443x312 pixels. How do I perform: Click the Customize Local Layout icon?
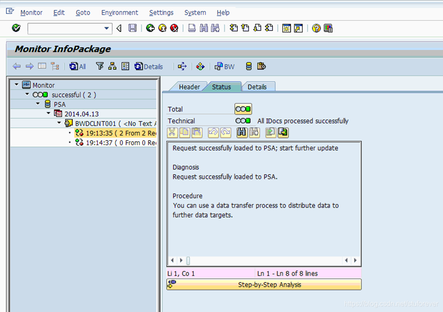pos(328,28)
